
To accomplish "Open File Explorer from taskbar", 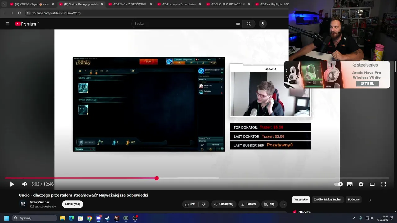I will click(x=62, y=218).
